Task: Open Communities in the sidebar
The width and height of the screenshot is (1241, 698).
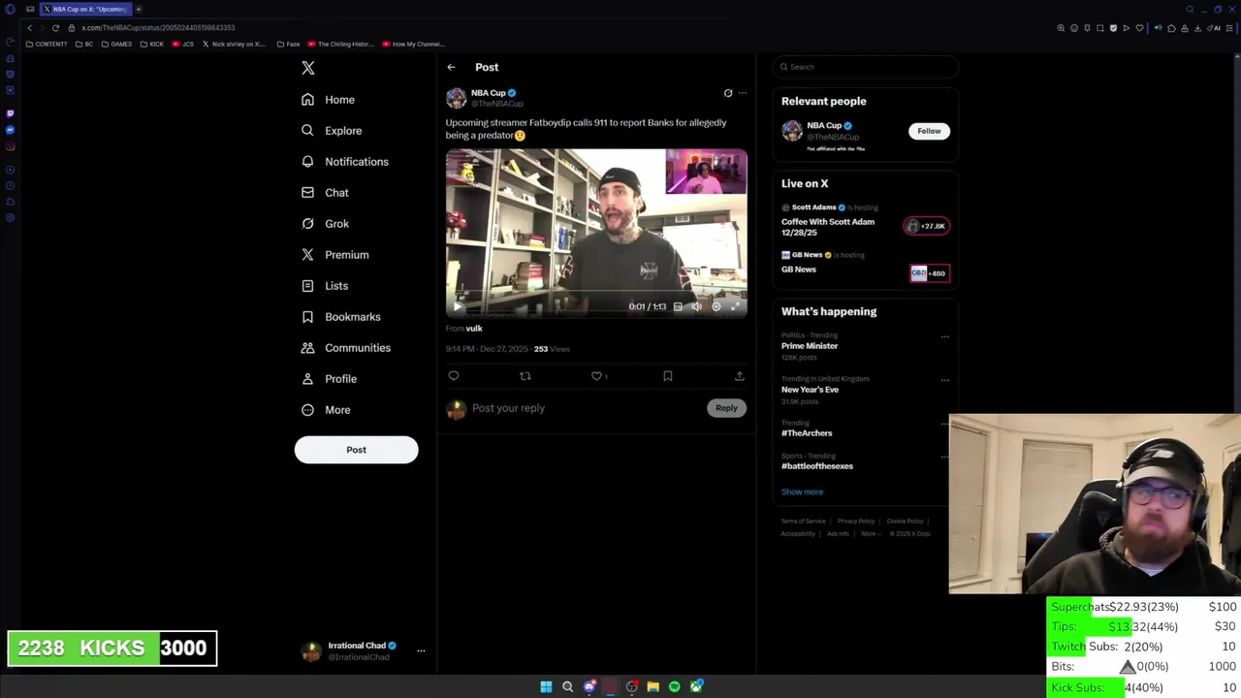Action: click(345, 348)
